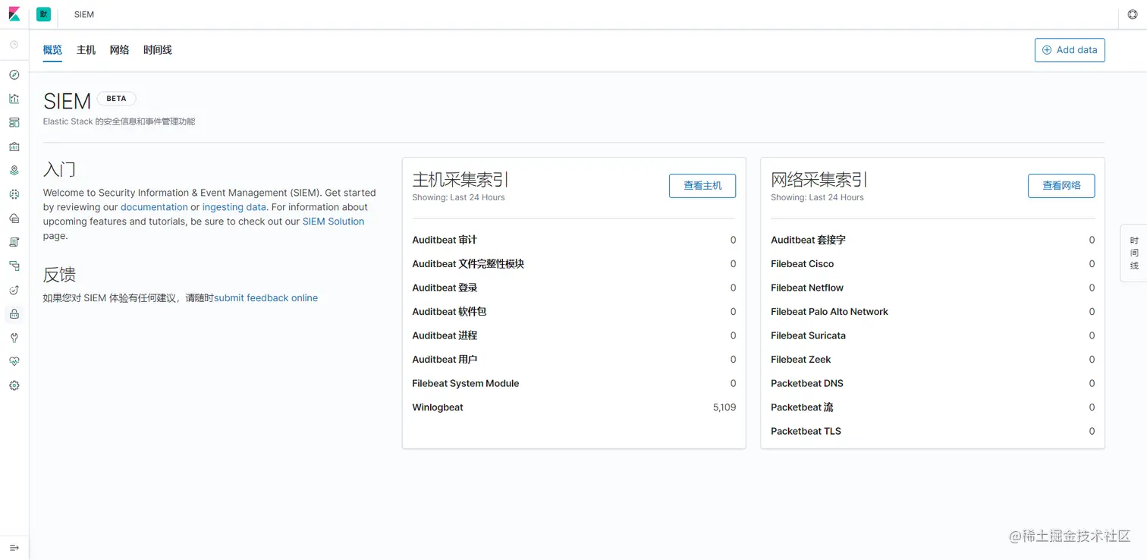
Task: Click the Kibana logo
Action: click(14, 14)
